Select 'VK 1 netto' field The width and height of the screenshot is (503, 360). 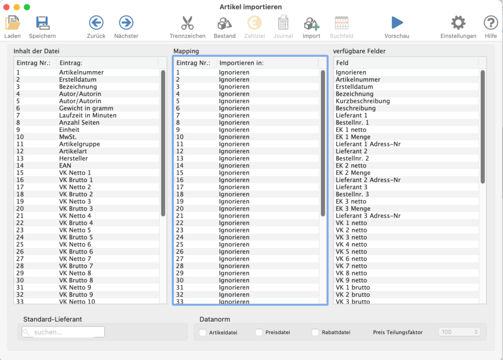pyautogui.click(x=351, y=223)
